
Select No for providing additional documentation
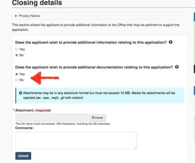tap(17, 80)
